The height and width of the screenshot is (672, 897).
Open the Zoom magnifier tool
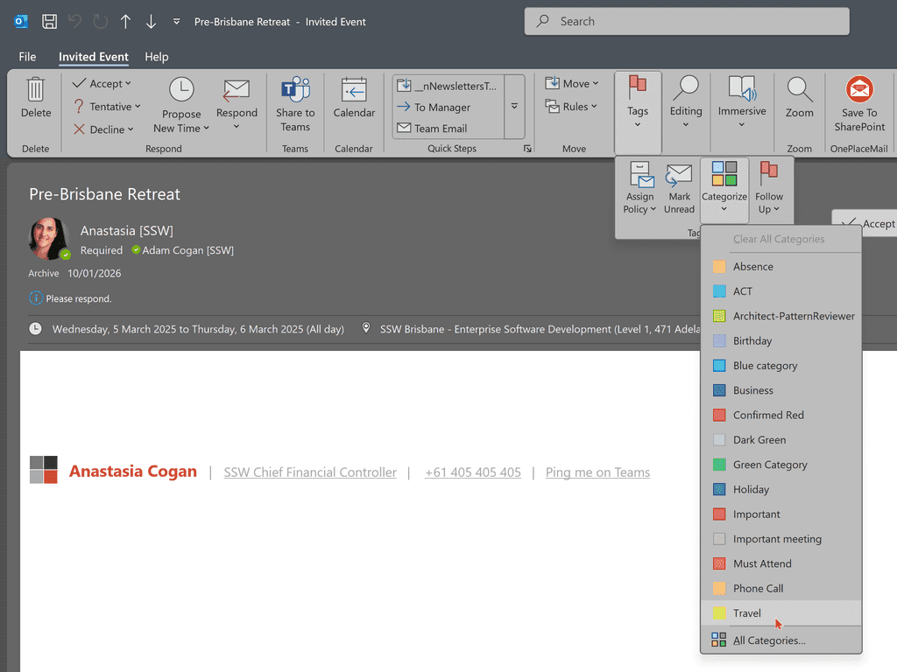click(799, 89)
